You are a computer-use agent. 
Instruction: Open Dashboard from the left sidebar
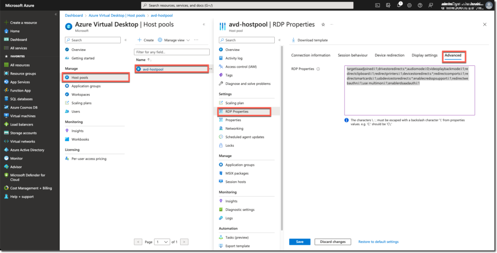(18, 40)
